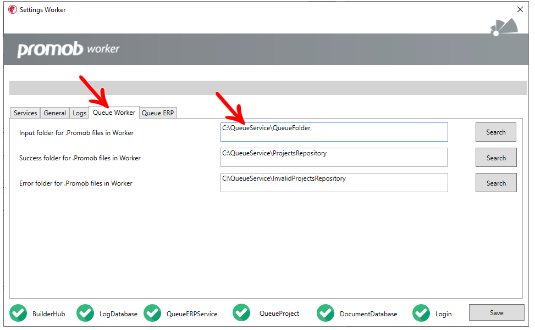Close the Settings Worker window
This screenshot has width=535, height=330.
pyautogui.click(x=520, y=9)
